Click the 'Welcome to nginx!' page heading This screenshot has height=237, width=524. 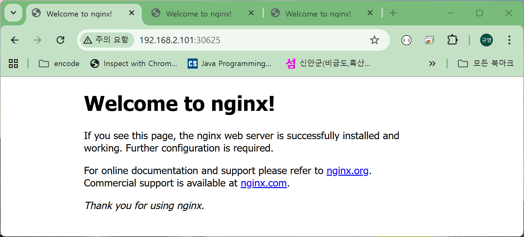coord(179,104)
